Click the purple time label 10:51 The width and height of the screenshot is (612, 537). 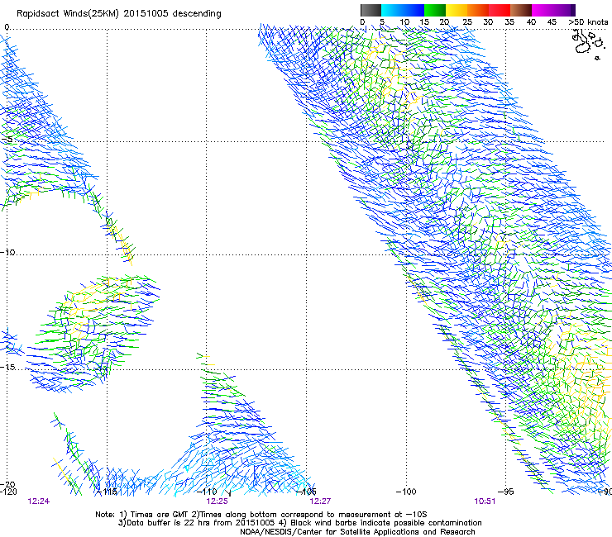(x=485, y=501)
